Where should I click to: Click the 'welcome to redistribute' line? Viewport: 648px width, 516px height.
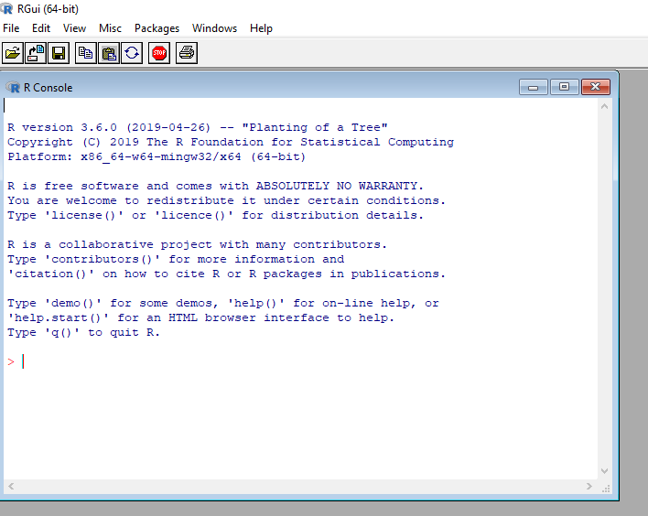click(226, 200)
